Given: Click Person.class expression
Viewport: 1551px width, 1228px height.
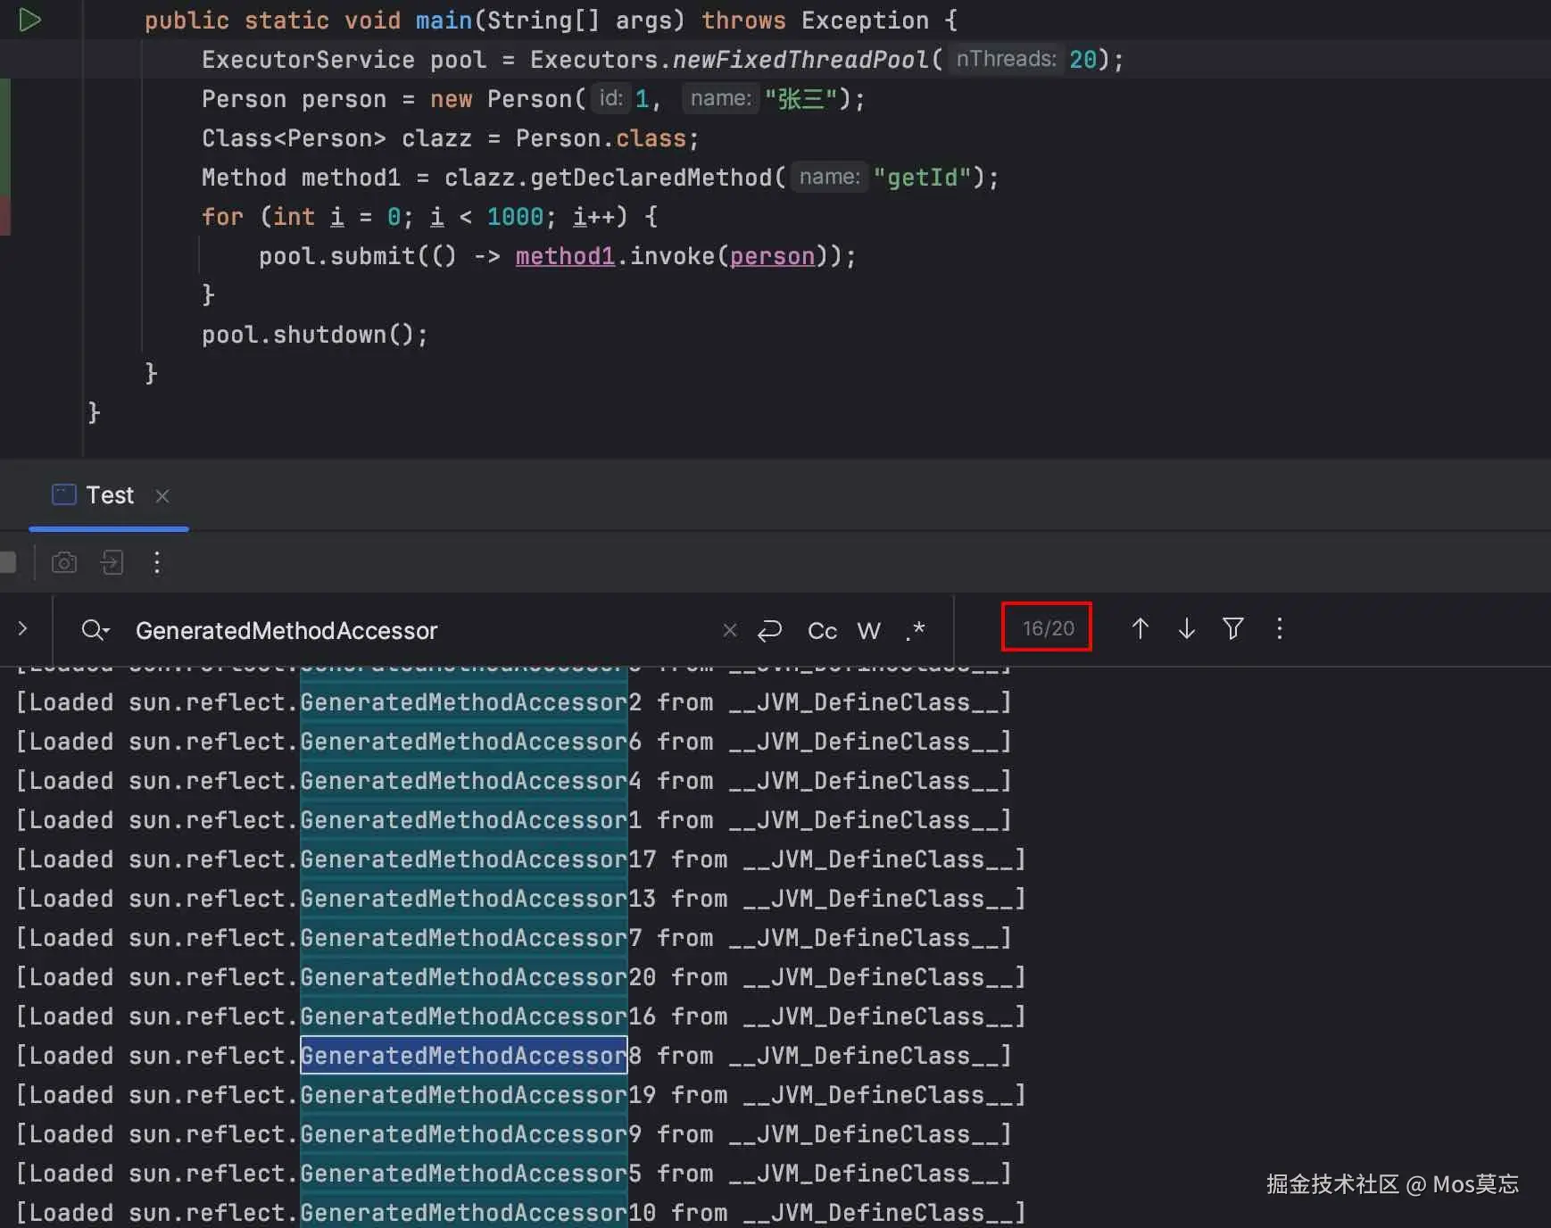Looking at the screenshot, I should (601, 138).
